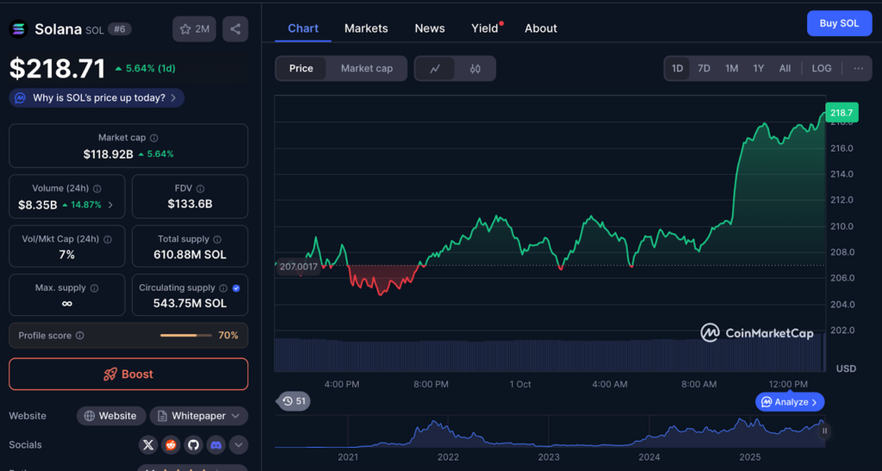Toggle the LOG scale option
The height and width of the screenshot is (471, 882).
coord(822,69)
